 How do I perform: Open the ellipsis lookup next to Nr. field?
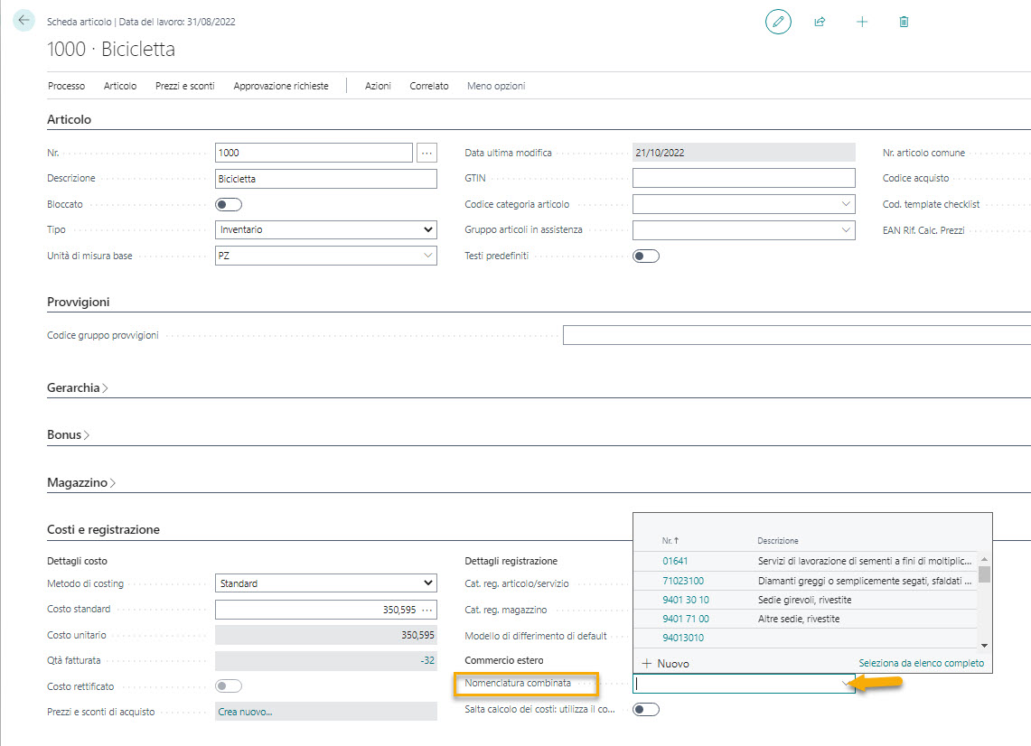pyautogui.click(x=427, y=154)
